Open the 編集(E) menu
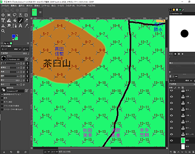The height and width of the screenshot is (154, 195). pos(14,6)
